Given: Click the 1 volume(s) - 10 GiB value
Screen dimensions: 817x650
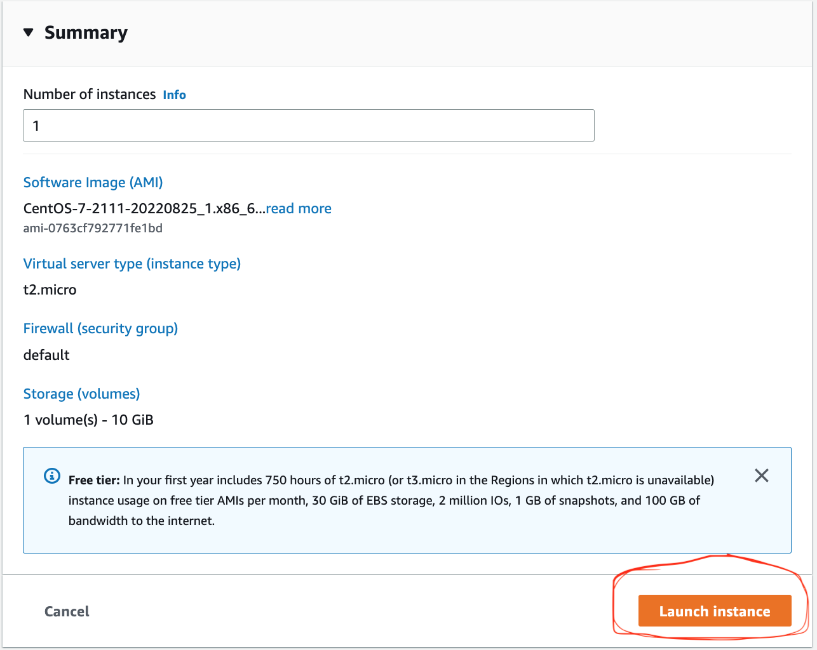Looking at the screenshot, I should click(x=88, y=420).
